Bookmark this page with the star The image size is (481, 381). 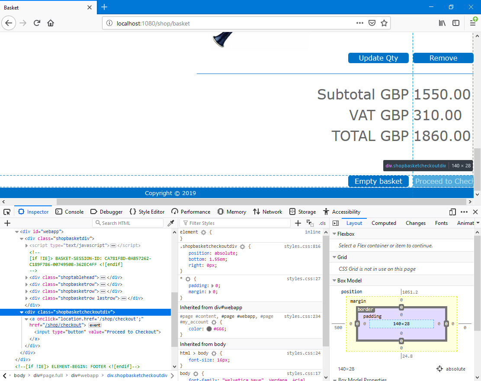tap(384, 23)
